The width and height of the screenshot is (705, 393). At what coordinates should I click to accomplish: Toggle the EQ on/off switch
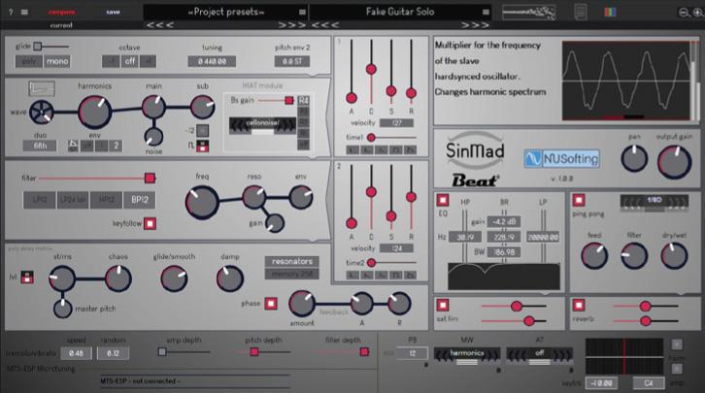point(443,200)
